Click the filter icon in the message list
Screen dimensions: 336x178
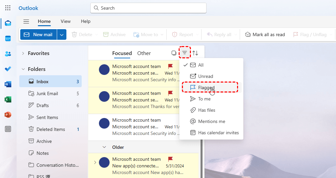click(185, 53)
